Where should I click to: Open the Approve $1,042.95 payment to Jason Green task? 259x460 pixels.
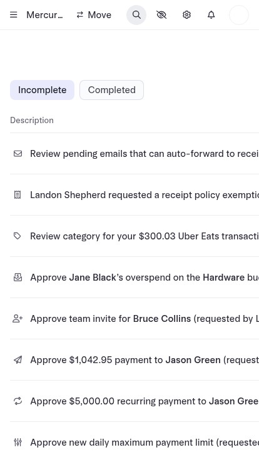(x=135, y=359)
